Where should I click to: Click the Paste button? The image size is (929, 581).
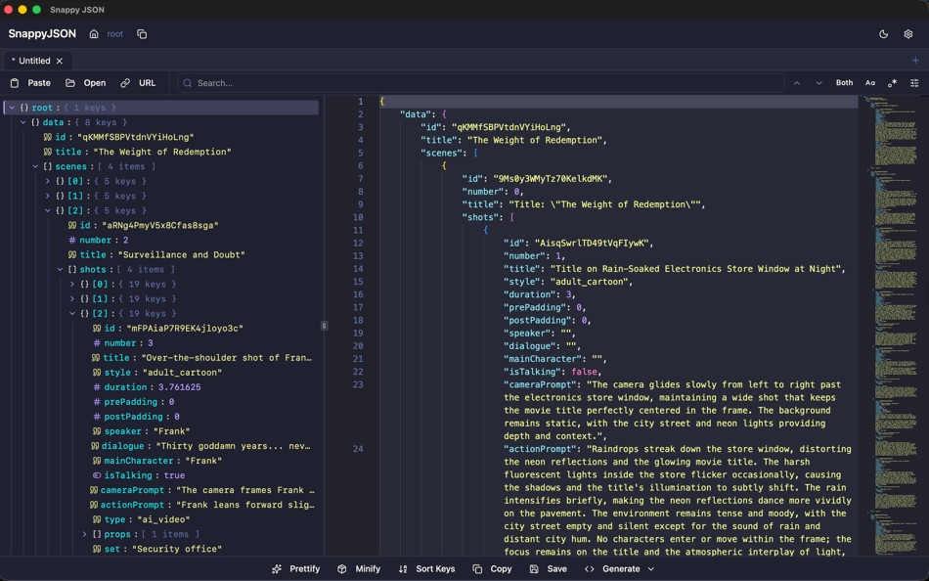pyautogui.click(x=31, y=83)
